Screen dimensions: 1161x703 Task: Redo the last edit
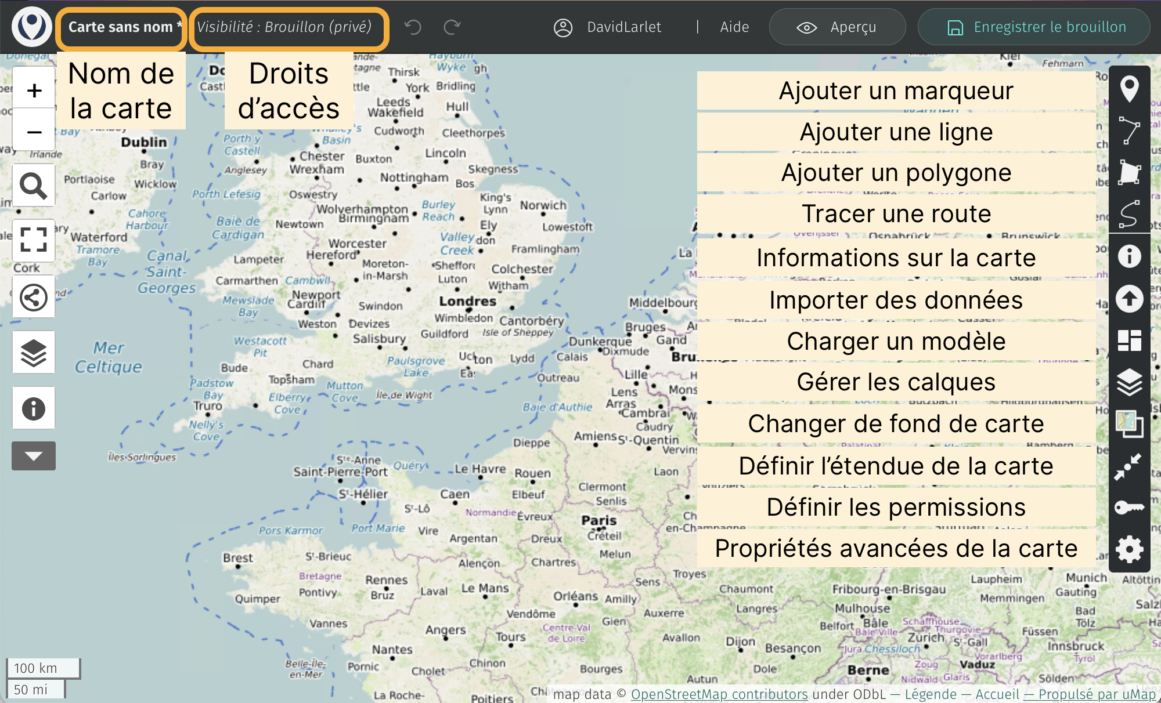click(452, 27)
